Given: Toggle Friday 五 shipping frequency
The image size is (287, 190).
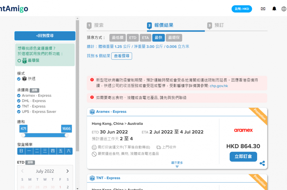Looking at the screenshot, I should tap(61, 151).
